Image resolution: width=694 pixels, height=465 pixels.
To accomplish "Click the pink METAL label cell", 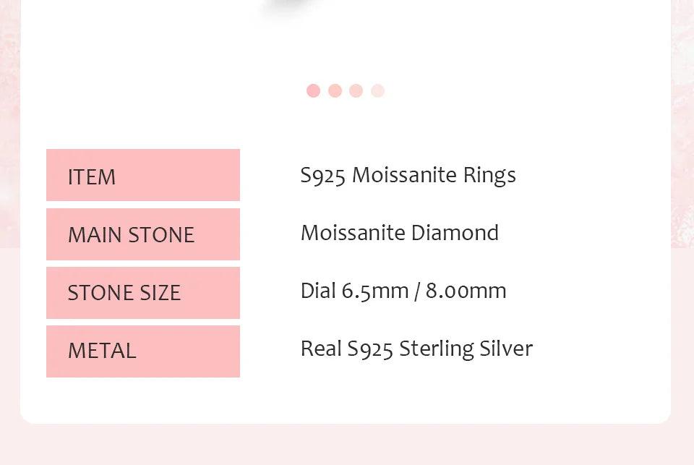I will coord(142,351).
